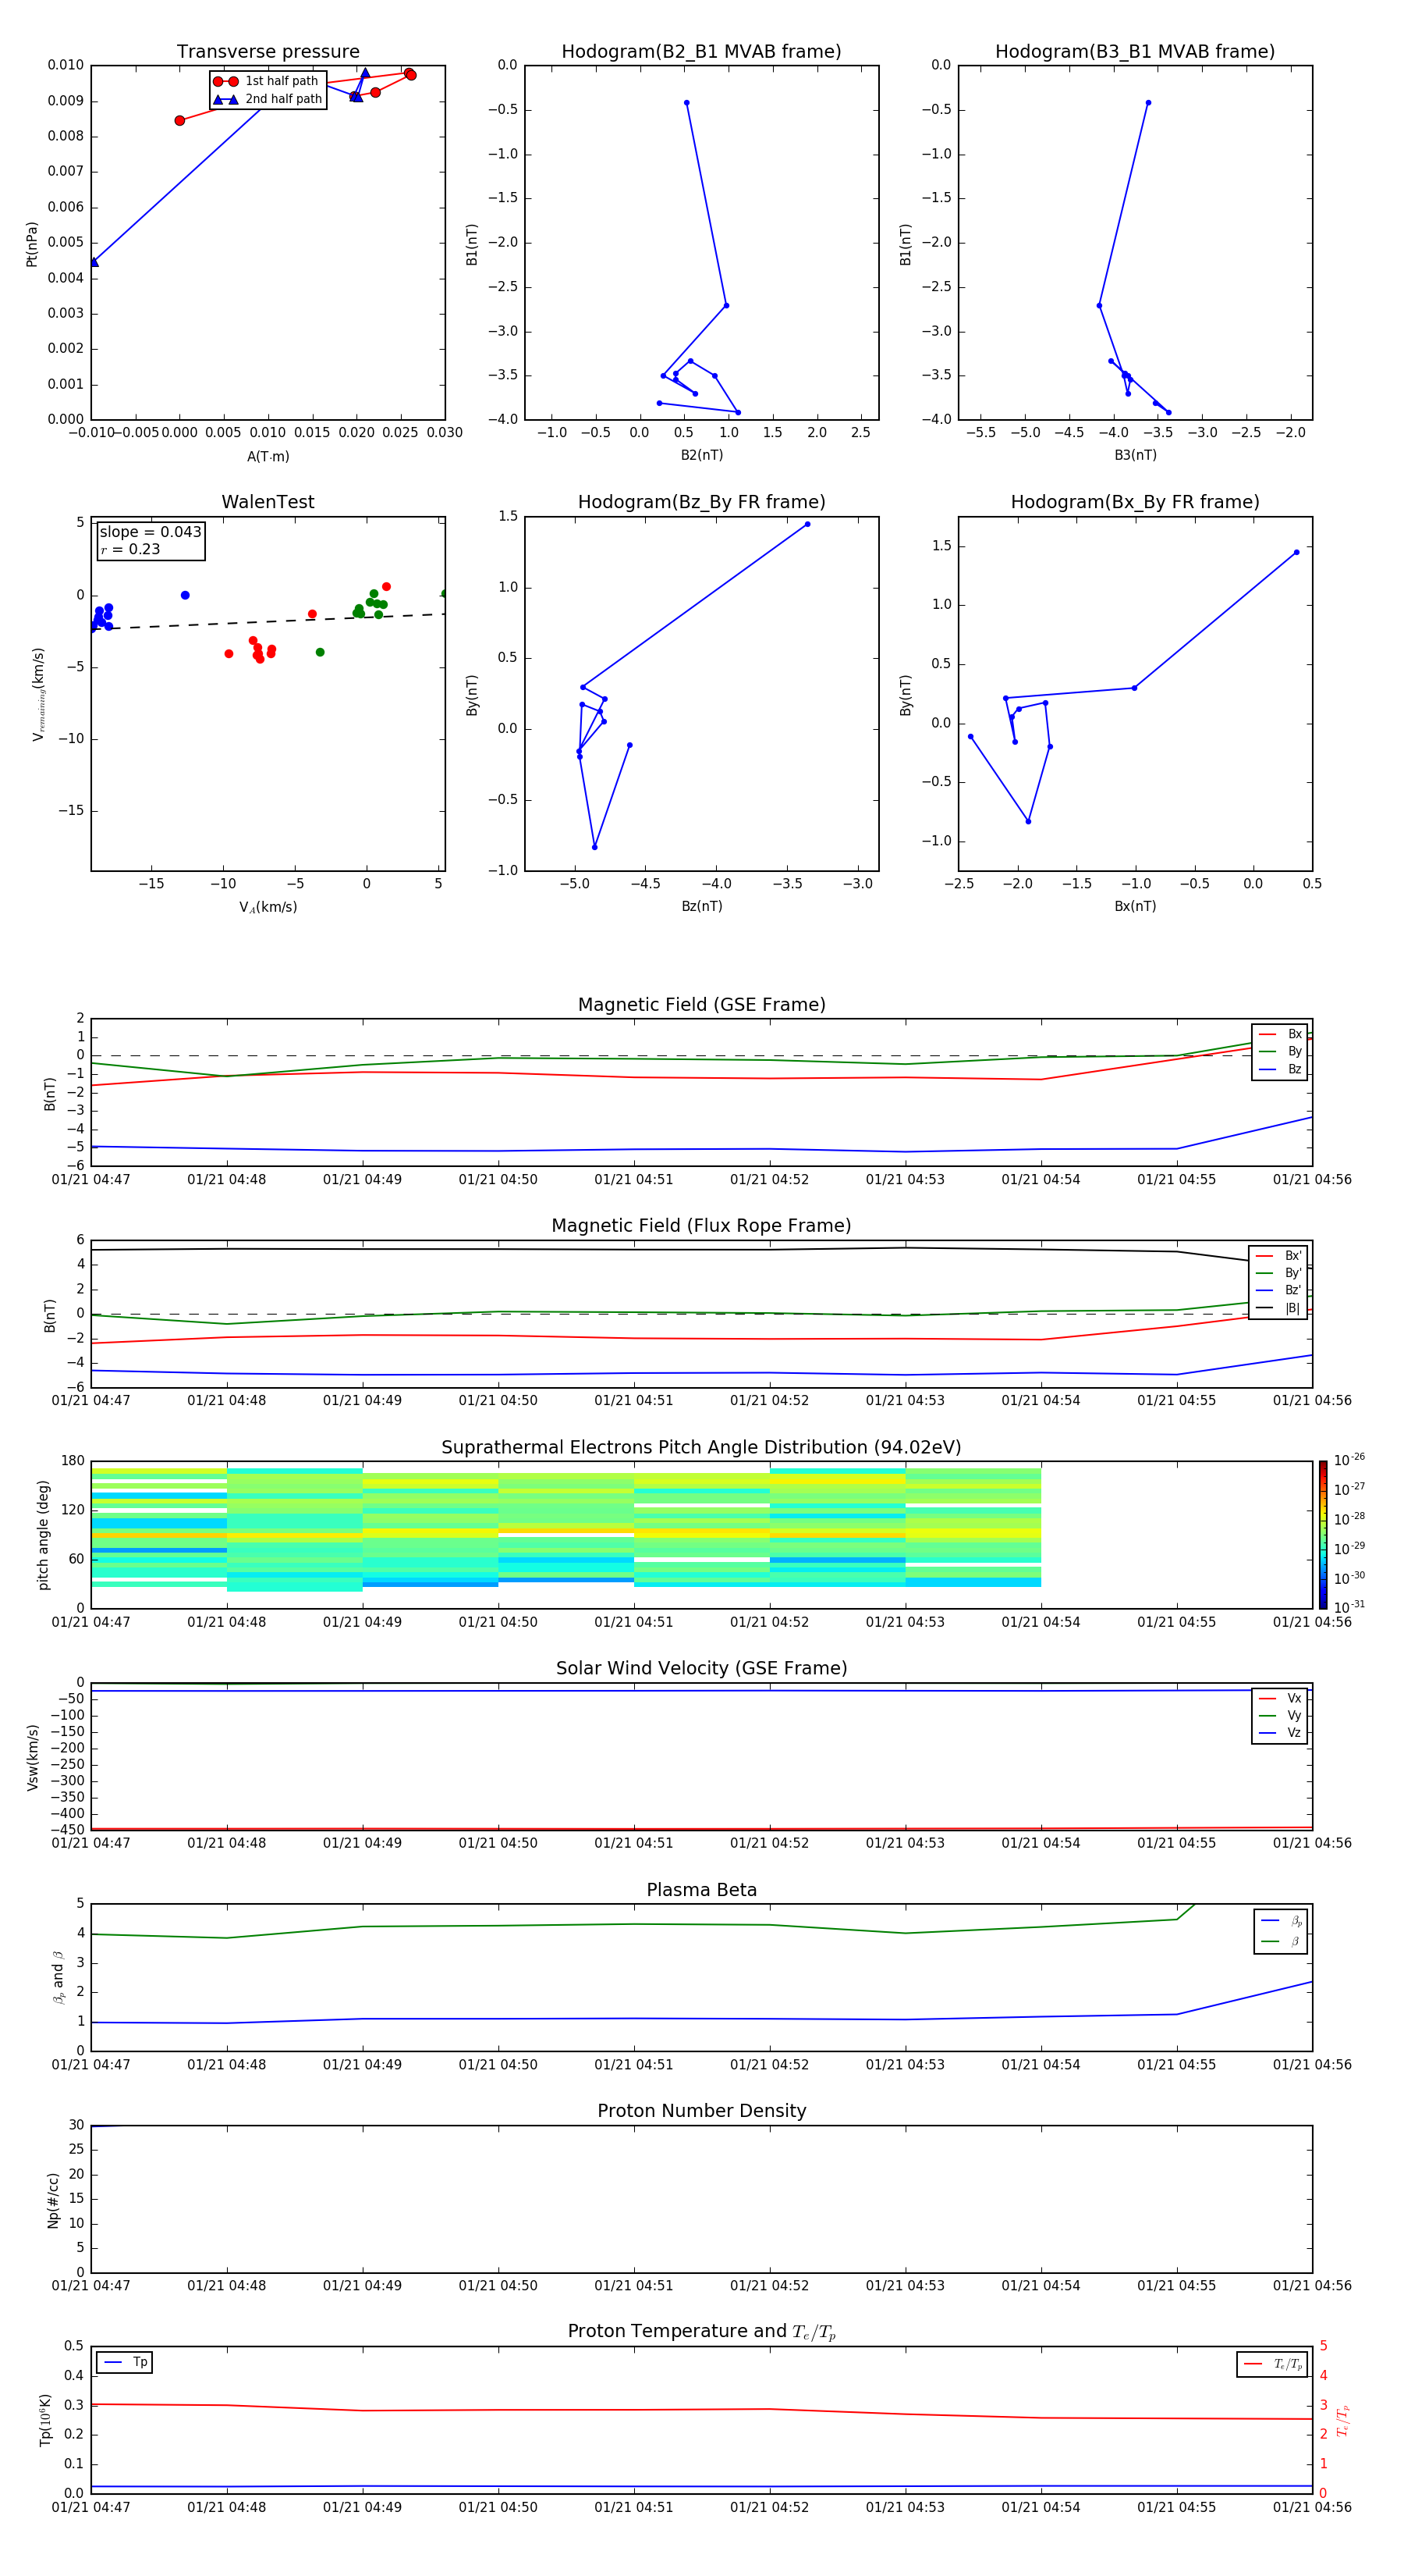Click Vy legend entry in solar wind plot
Viewport: 1404px width, 2576px height.
[1280, 1715]
